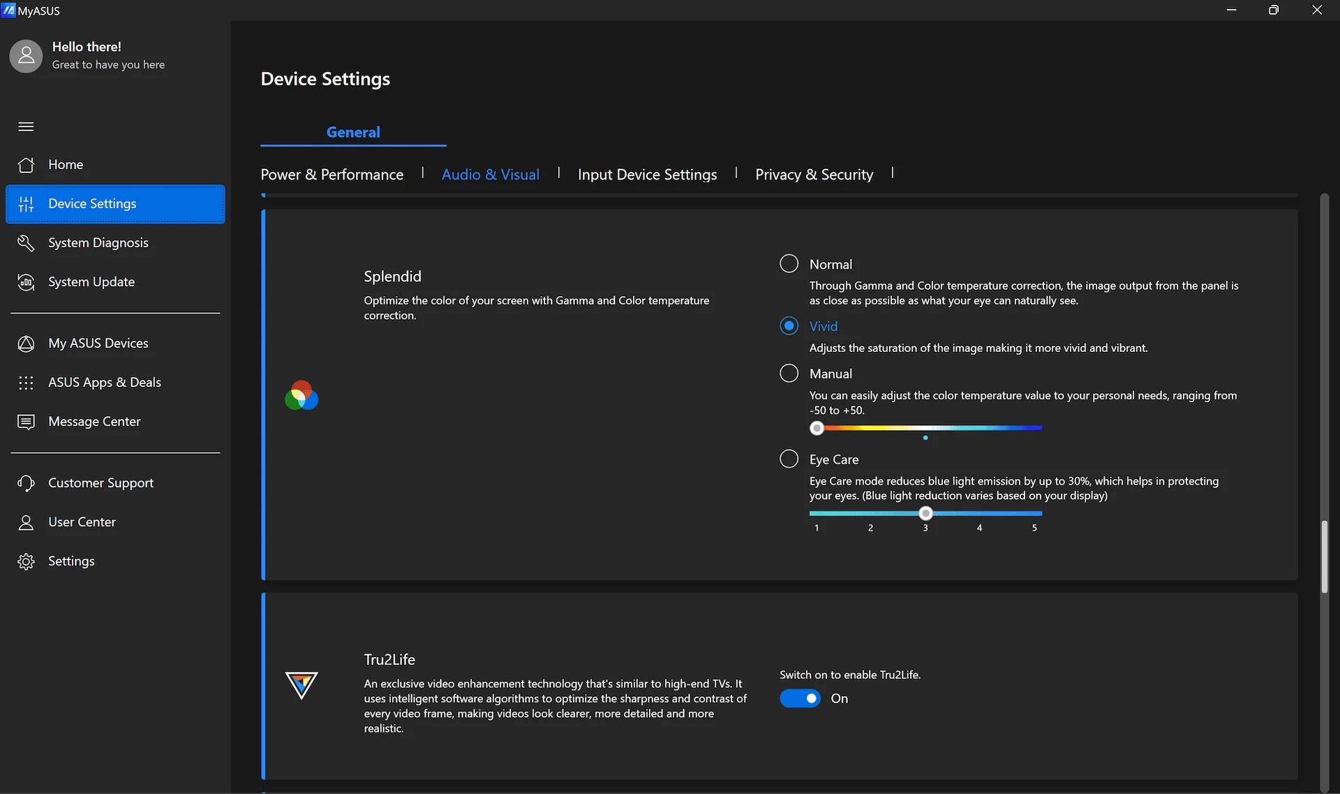Open System Update icon
The image size is (1340, 794).
coord(26,282)
